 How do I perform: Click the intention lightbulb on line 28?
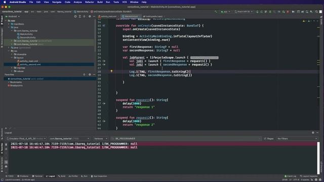point(111,71)
